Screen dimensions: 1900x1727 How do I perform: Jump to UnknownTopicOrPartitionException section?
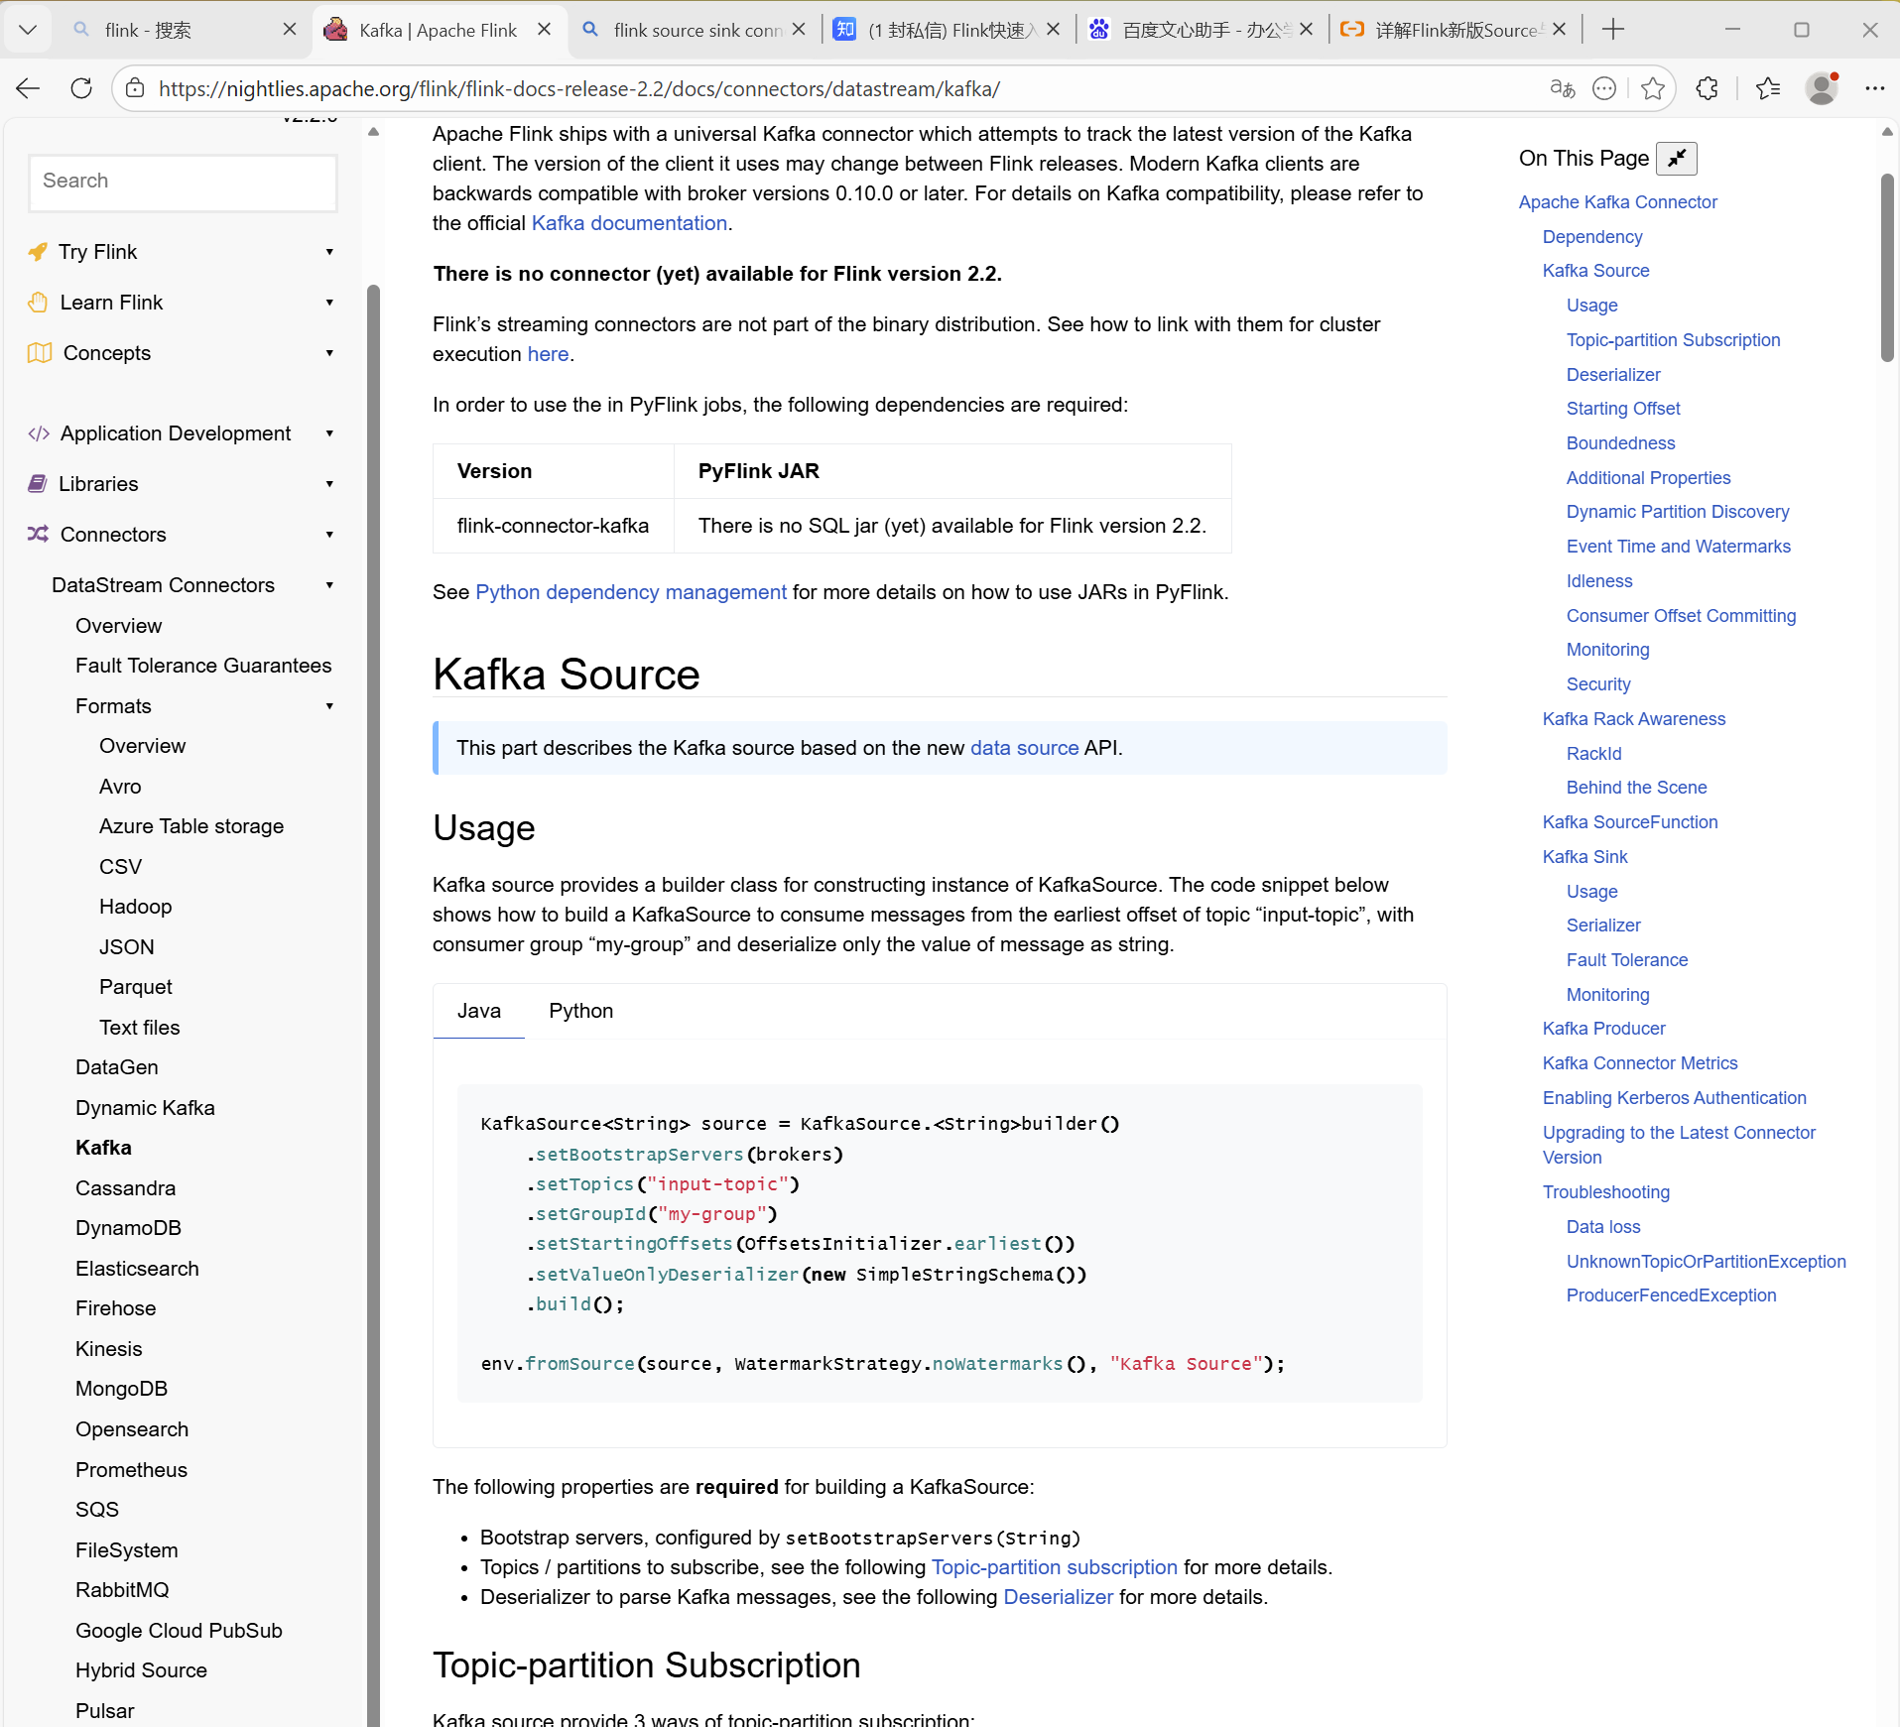[x=1707, y=1262]
